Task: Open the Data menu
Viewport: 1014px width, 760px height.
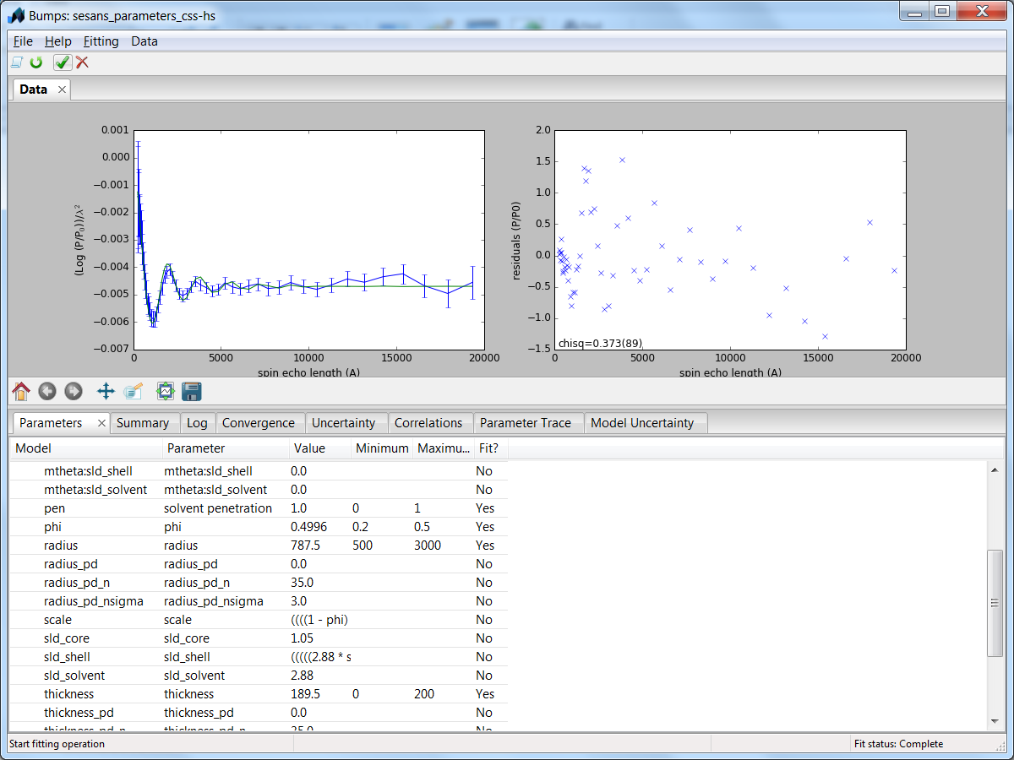Action: (x=144, y=41)
